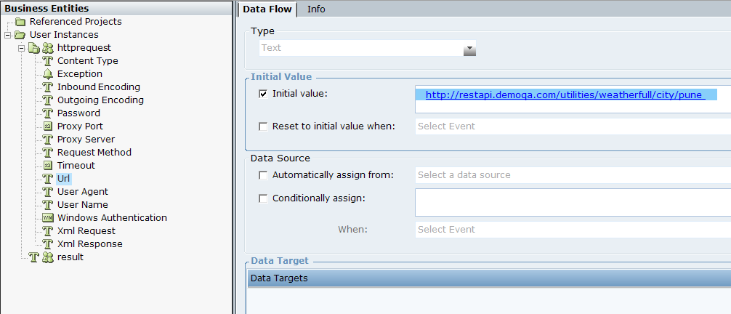
Task: Click the Windows Authentication Y/N icon
Action: (48, 218)
